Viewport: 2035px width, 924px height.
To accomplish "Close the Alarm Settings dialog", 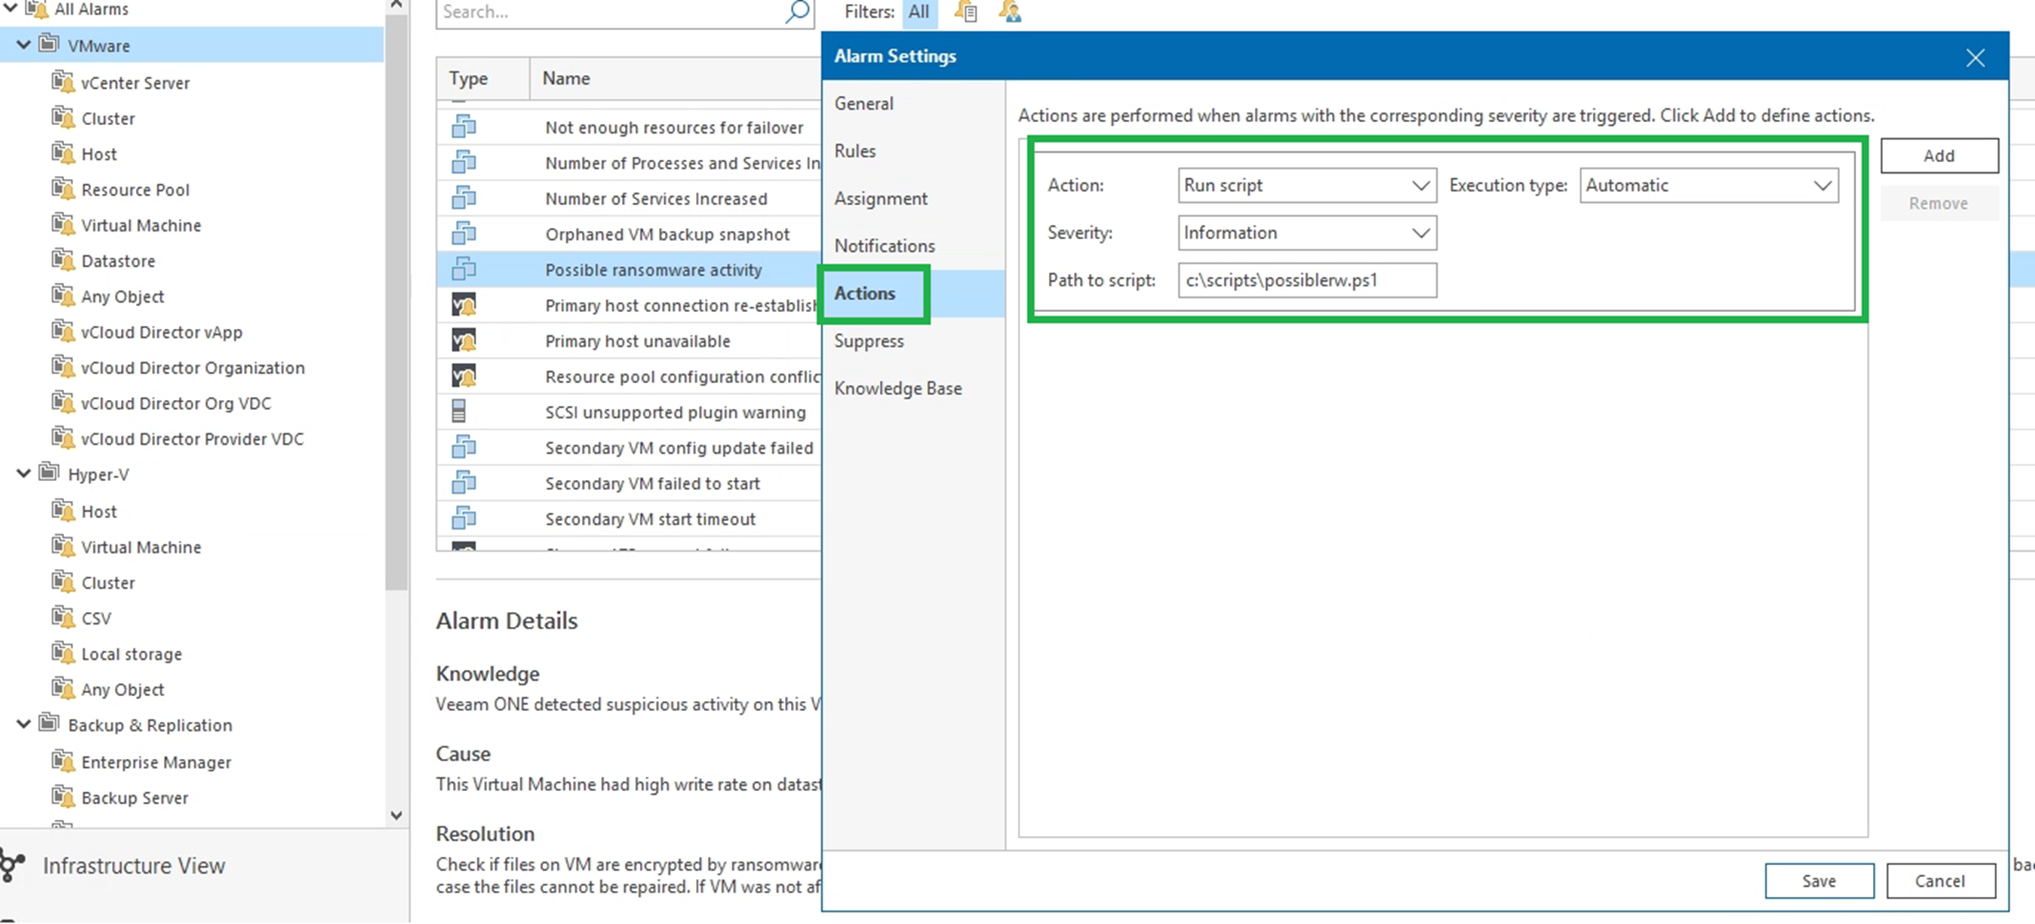I will pos(1975,58).
